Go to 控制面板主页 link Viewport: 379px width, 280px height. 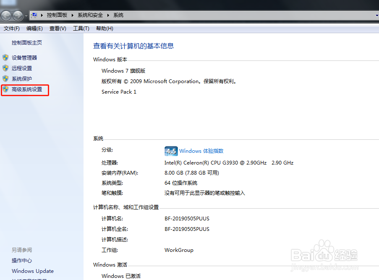pos(27,43)
